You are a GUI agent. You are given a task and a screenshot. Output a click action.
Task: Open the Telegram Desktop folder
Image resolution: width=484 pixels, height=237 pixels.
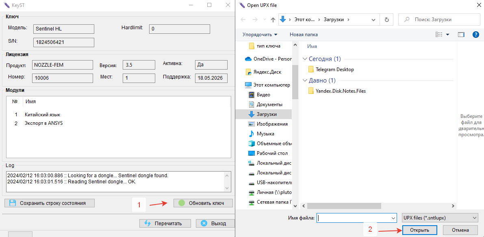click(x=331, y=70)
